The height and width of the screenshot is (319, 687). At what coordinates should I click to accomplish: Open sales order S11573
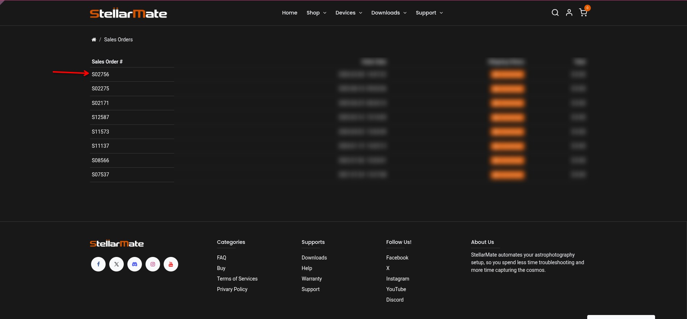click(101, 132)
